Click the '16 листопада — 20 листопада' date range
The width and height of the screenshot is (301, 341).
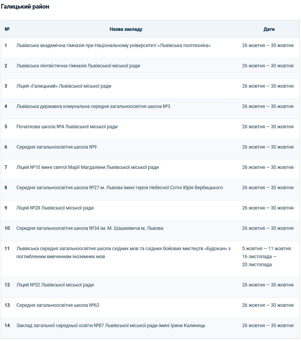pos(259,261)
